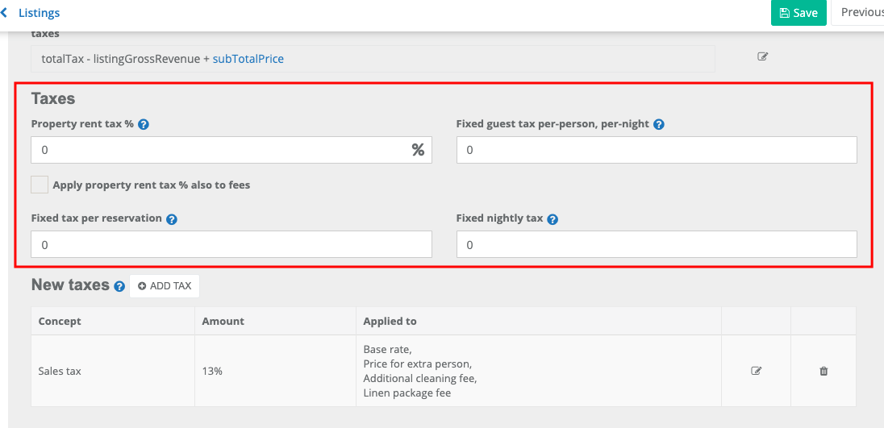884x428 pixels.
Task: Edit the taxes formula with pencil icon
Action: (762, 57)
